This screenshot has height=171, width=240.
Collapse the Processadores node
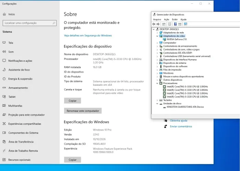(157, 83)
